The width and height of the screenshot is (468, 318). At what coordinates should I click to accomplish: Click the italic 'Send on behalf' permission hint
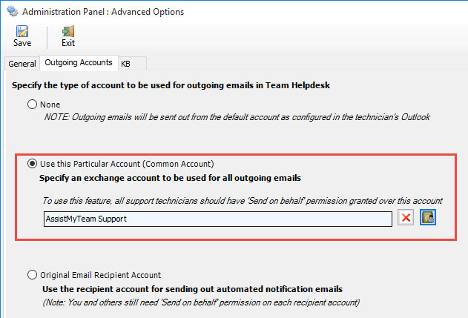[x=242, y=201]
